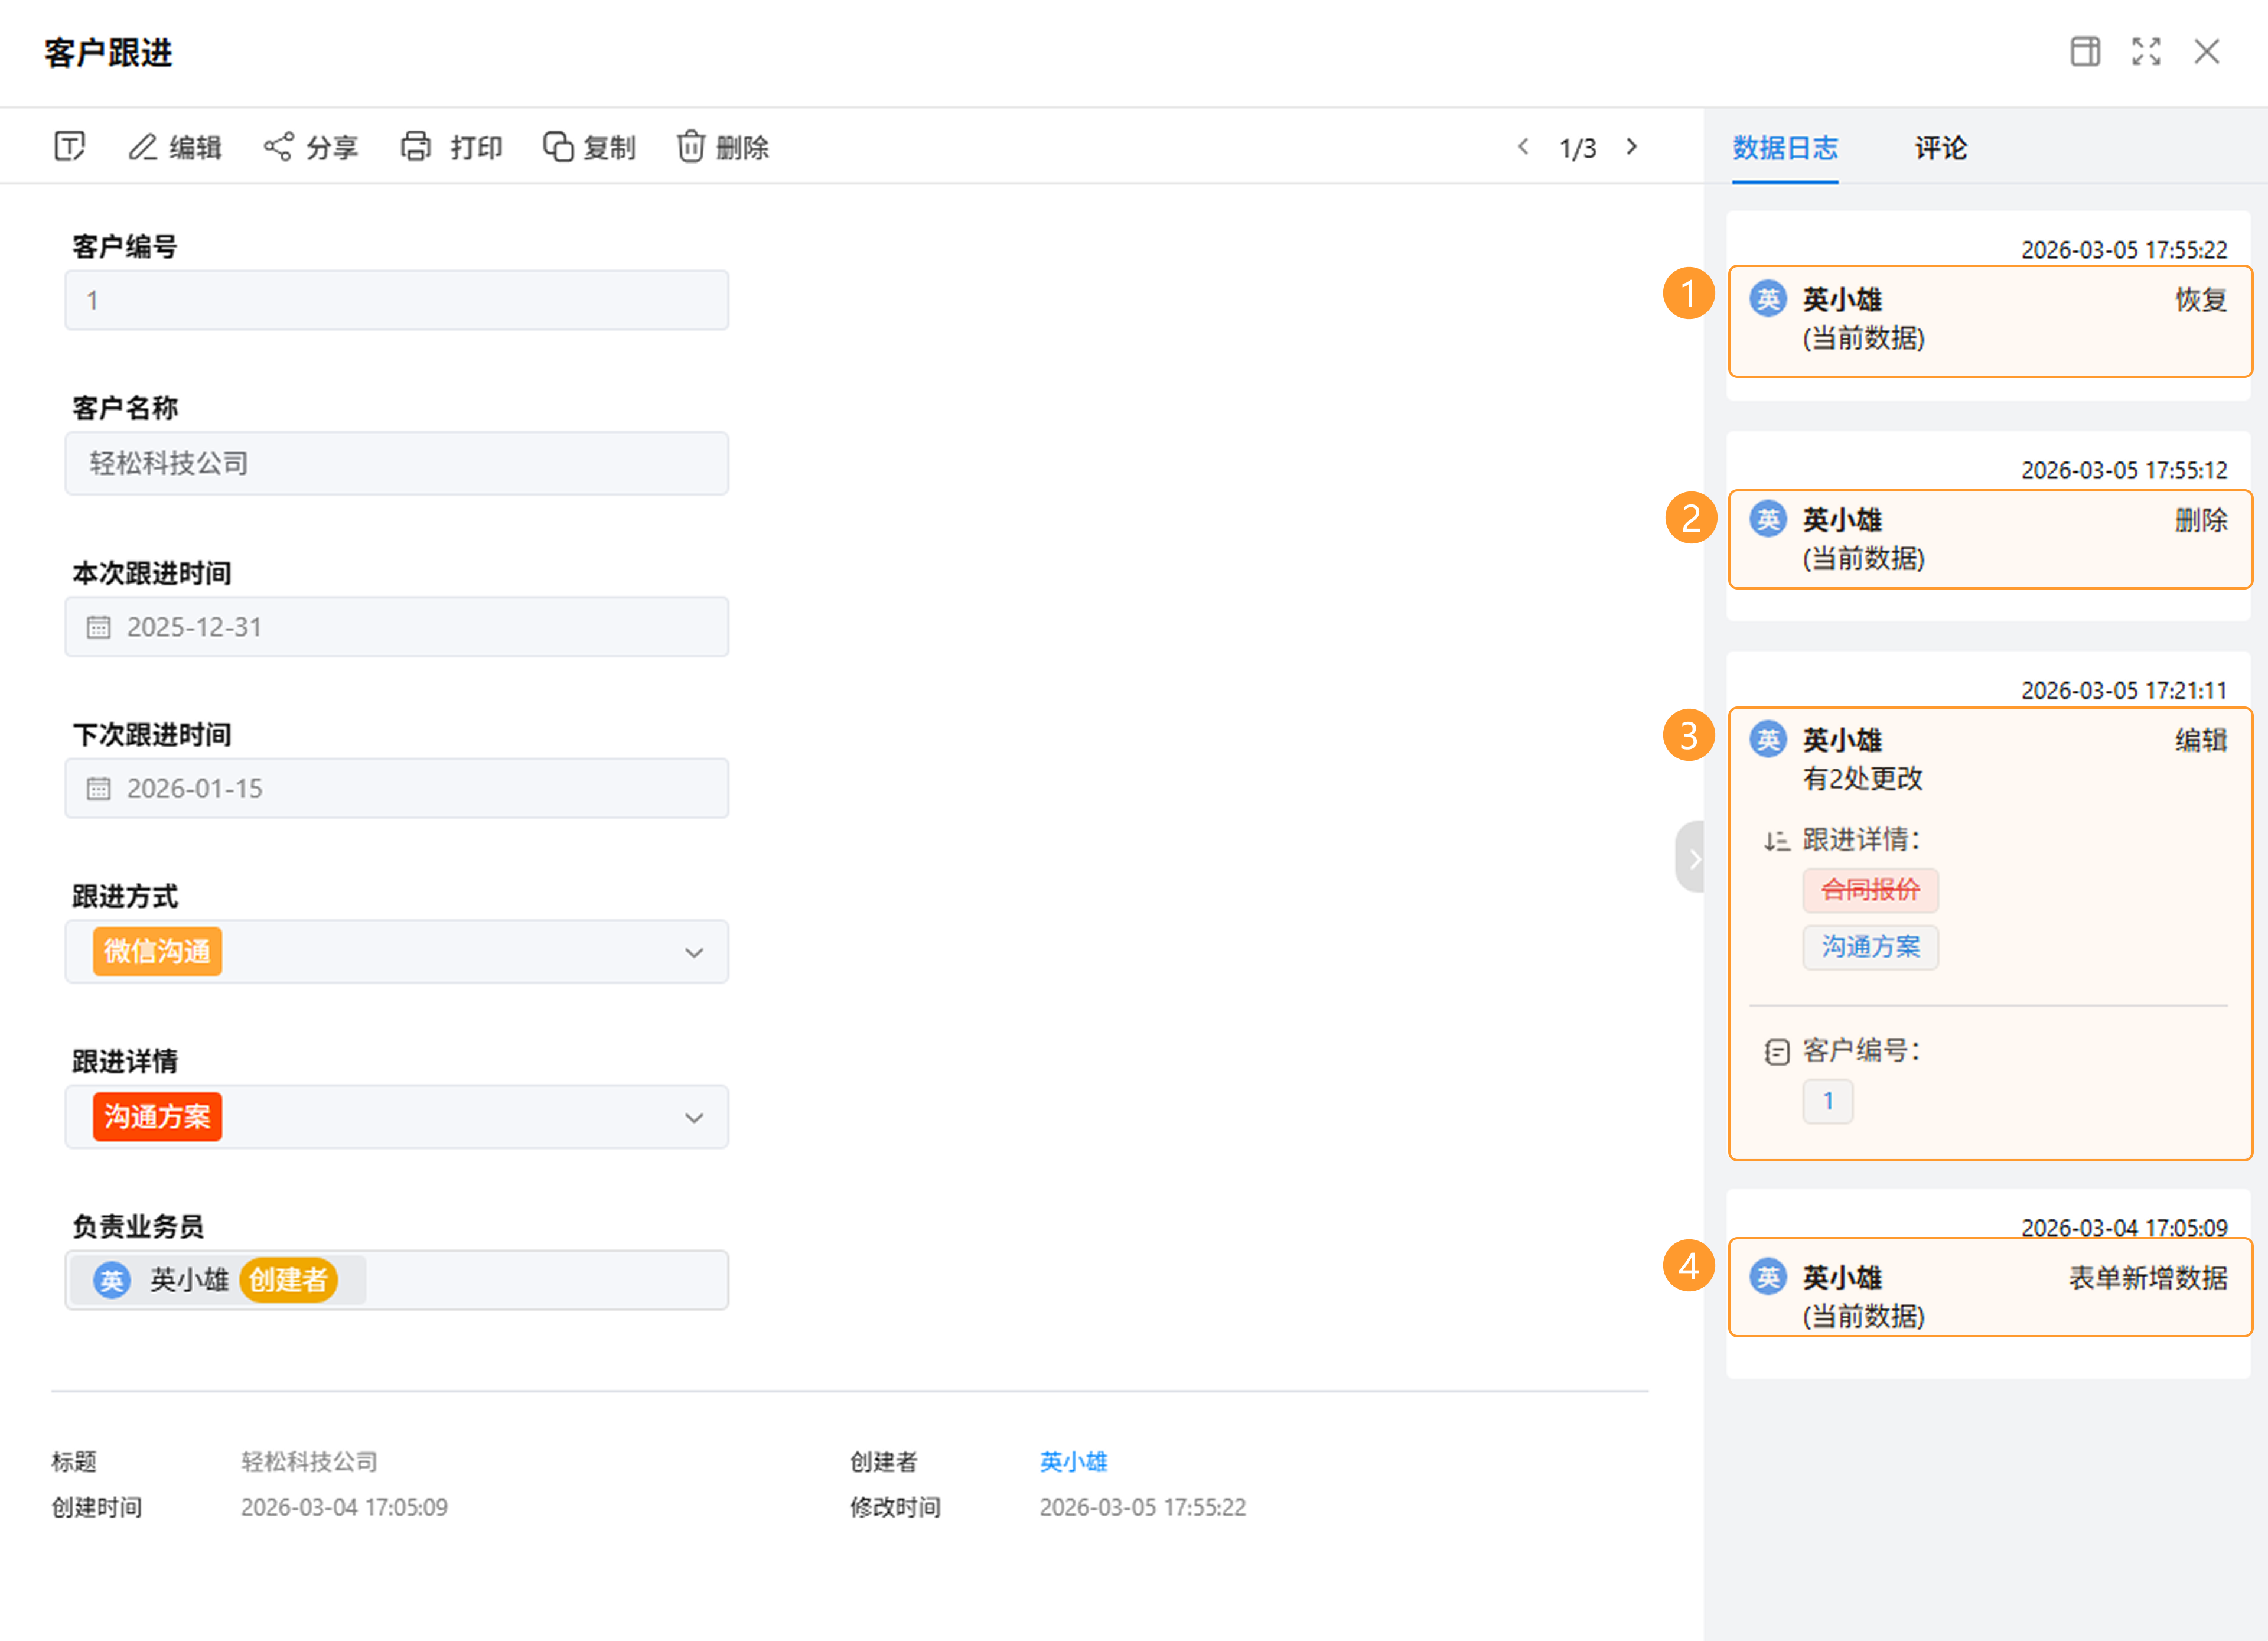Enter fullscreen with the expand icon
2268x1641 pixels.
[2146, 52]
